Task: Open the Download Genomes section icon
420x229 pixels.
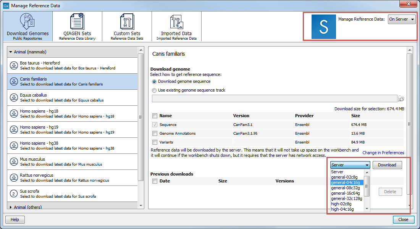Action: point(27,21)
